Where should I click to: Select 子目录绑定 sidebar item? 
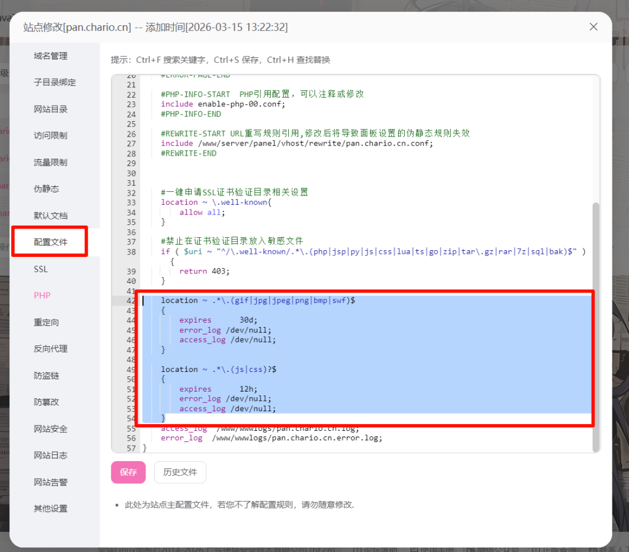point(55,82)
